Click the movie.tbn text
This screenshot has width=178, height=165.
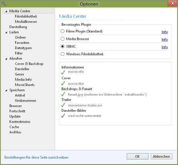tap(76, 84)
